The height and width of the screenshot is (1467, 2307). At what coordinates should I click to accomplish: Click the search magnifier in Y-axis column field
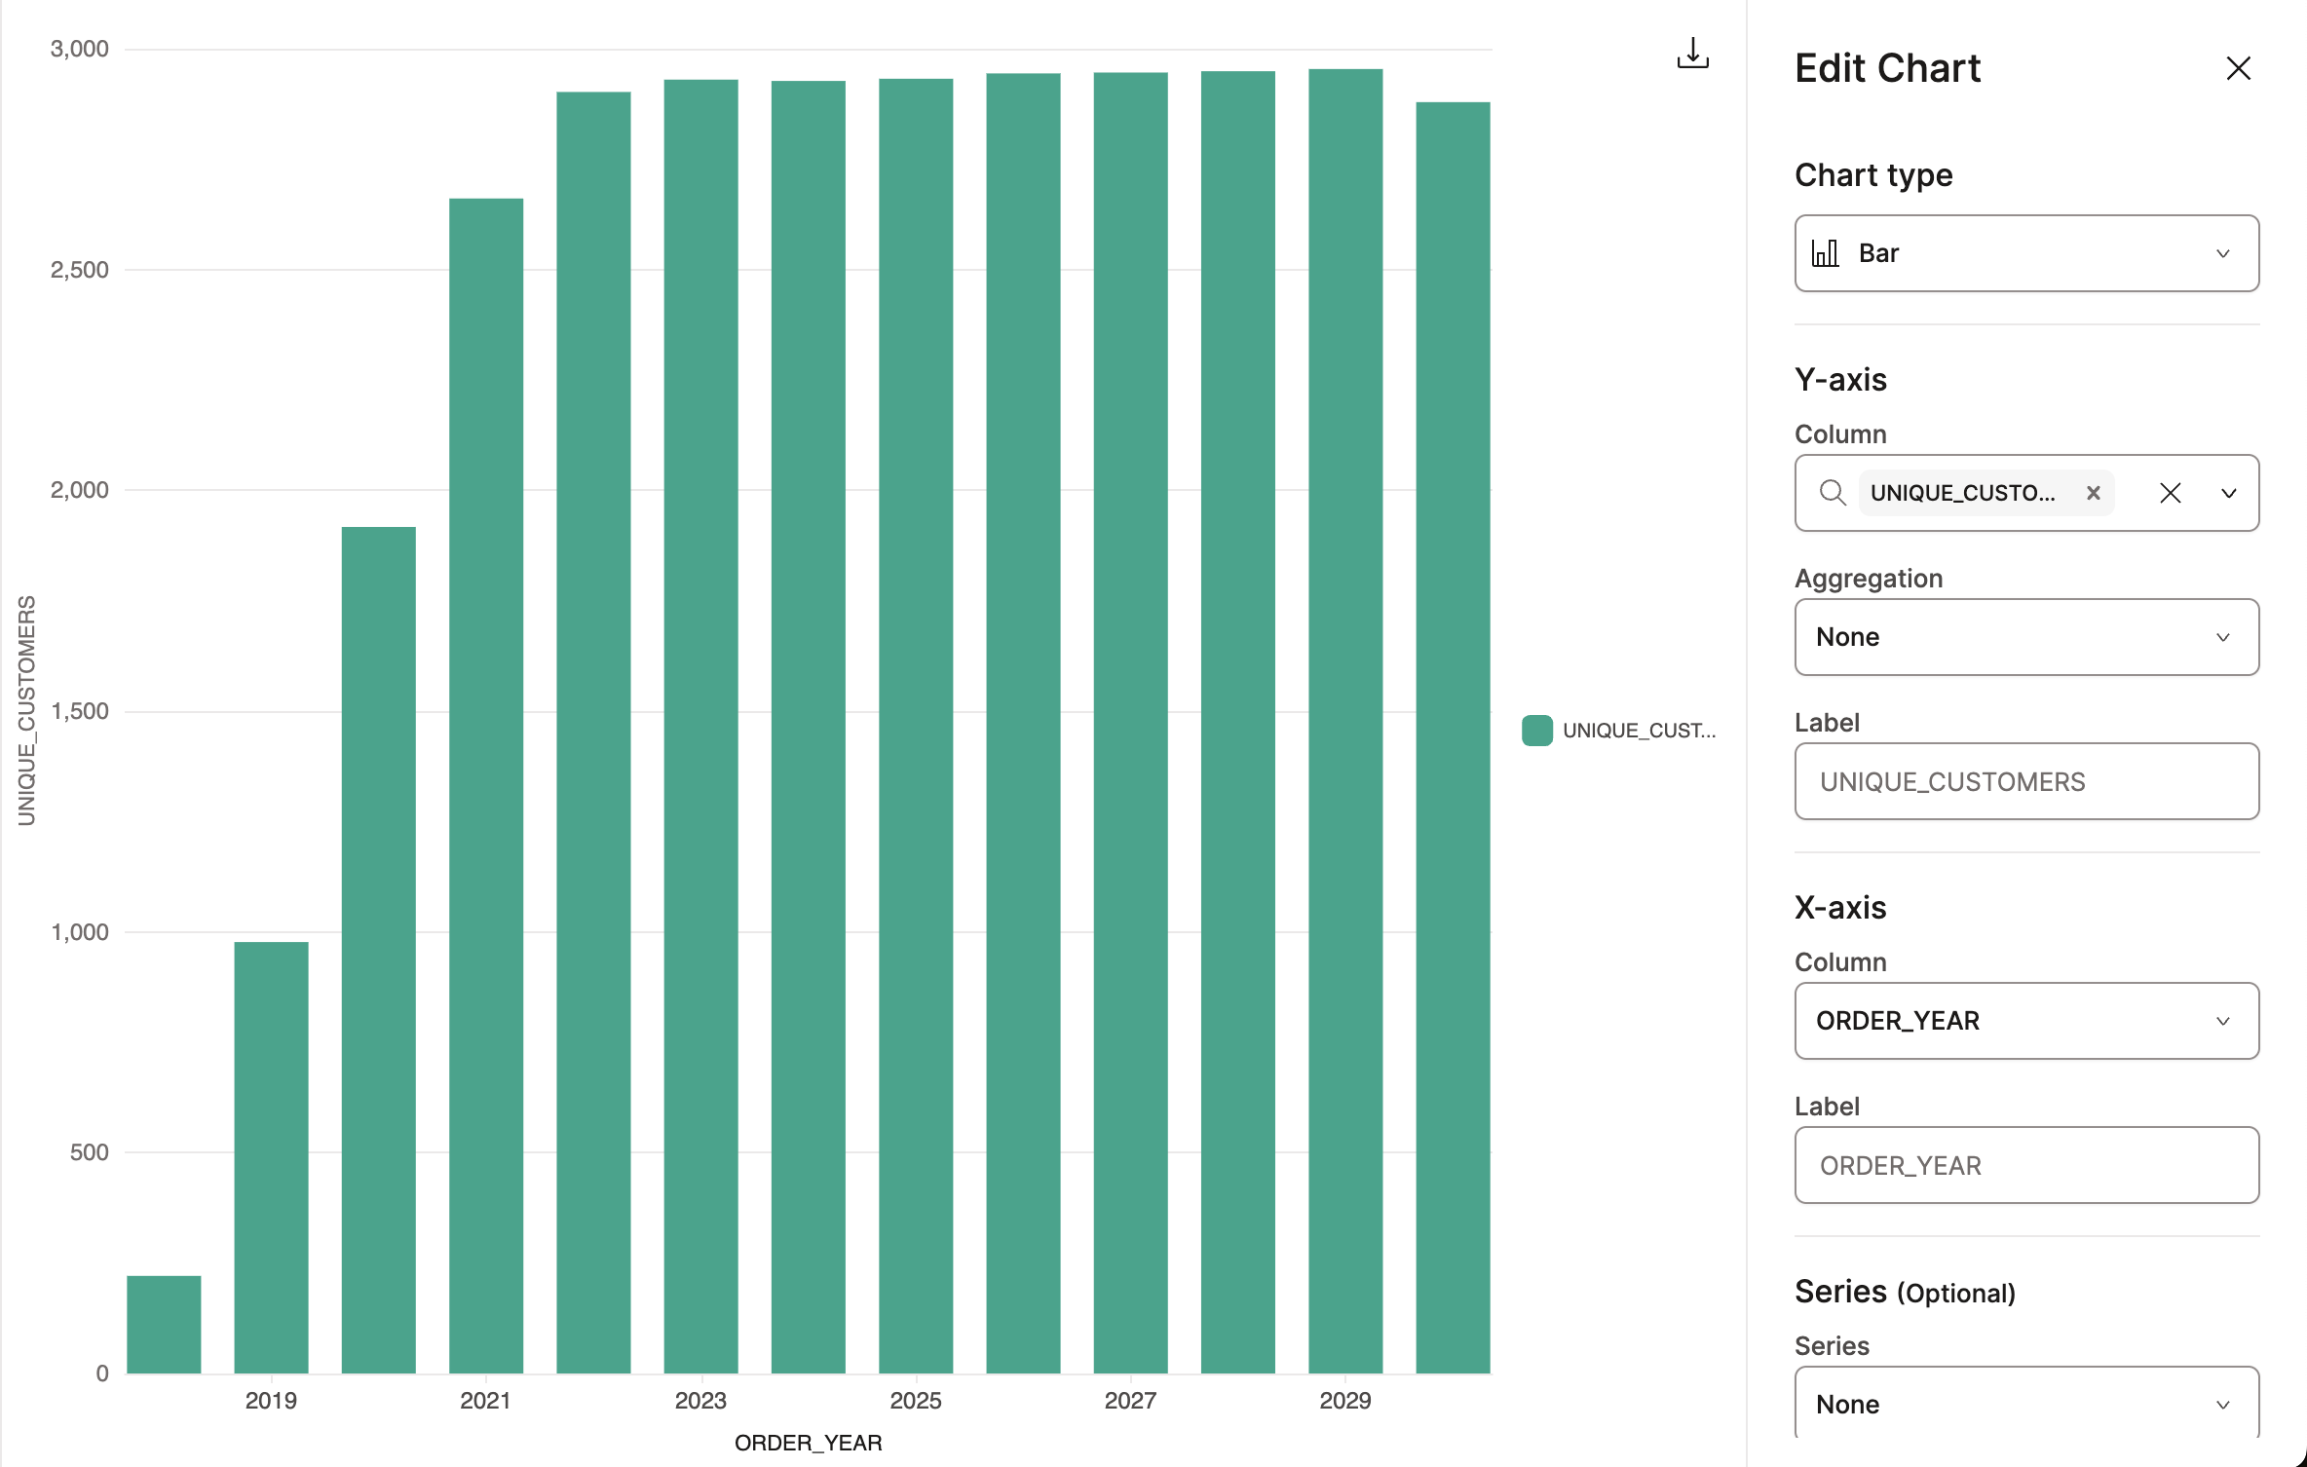[1834, 493]
